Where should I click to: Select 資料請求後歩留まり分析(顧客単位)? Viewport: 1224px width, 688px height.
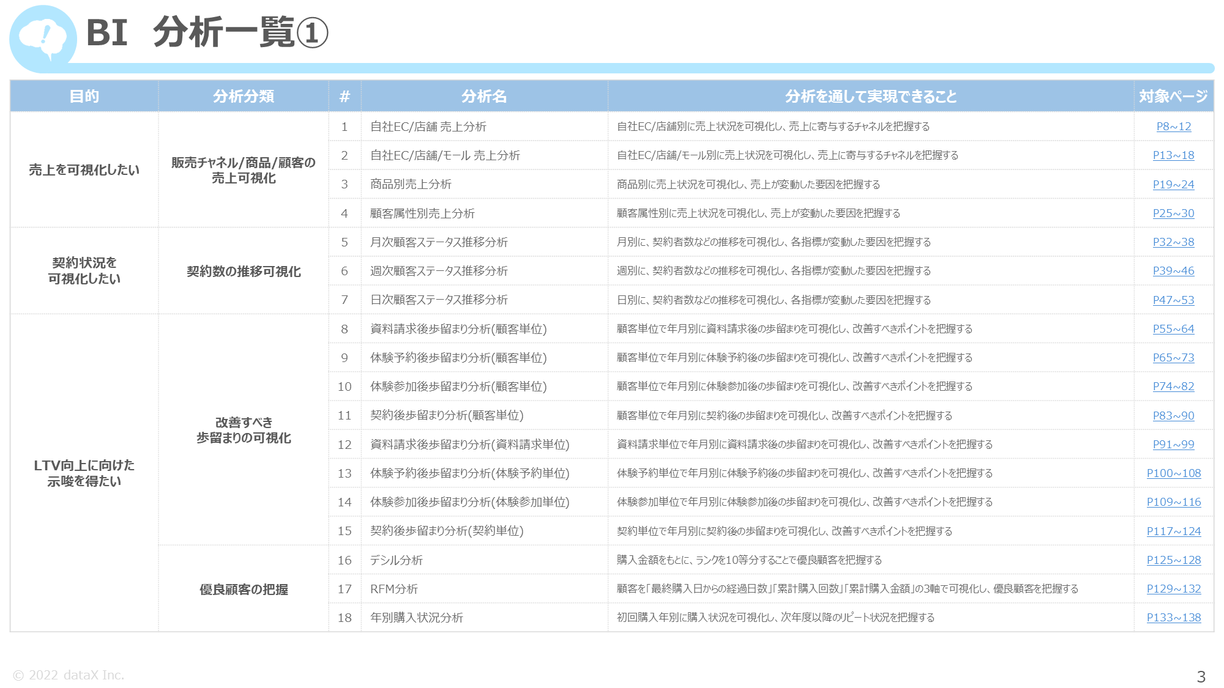458,329
